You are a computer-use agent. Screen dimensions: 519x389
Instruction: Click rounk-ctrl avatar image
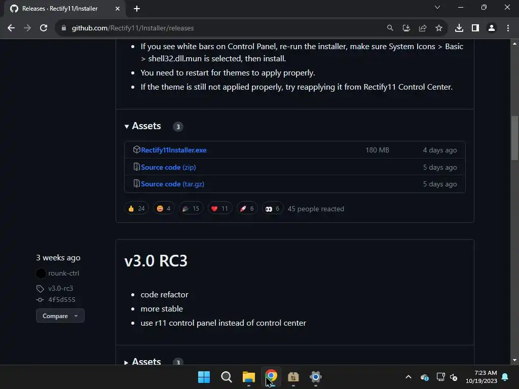click(41, 273)
